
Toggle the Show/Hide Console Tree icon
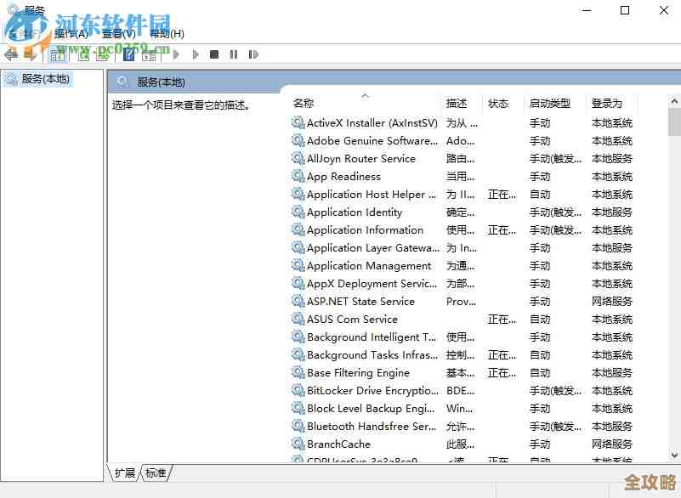click(57, 54)
